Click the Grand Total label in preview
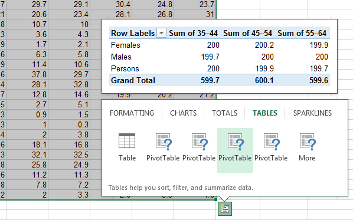The height and width of the screenshot is (220, 353). click(133, 80)
